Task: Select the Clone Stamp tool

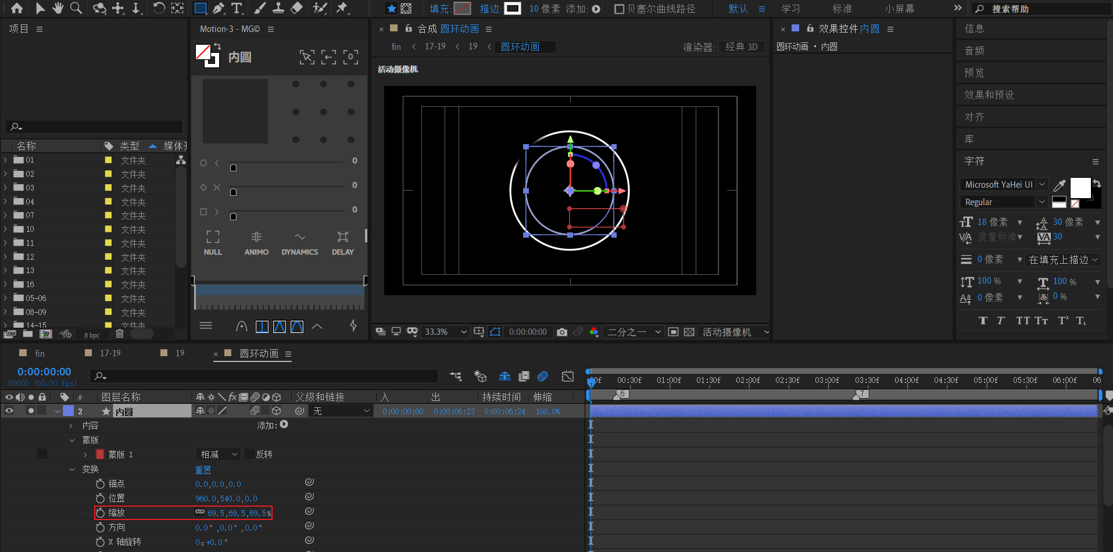Action: 278,8
